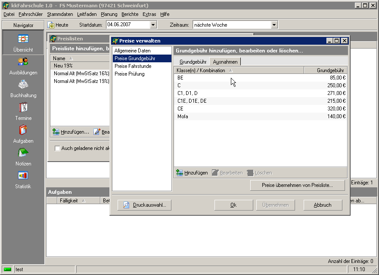Open the Buchhaltung section icon
The image size is (379, 275).
[x=23, y=85]
